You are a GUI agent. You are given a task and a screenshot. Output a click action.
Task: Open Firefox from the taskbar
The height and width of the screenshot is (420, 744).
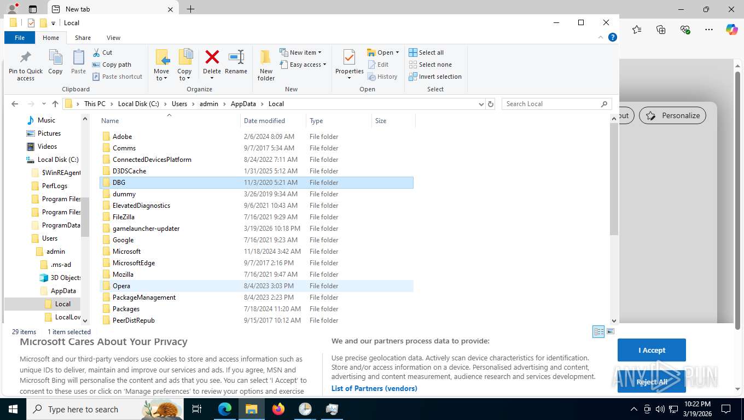(278, 409)
